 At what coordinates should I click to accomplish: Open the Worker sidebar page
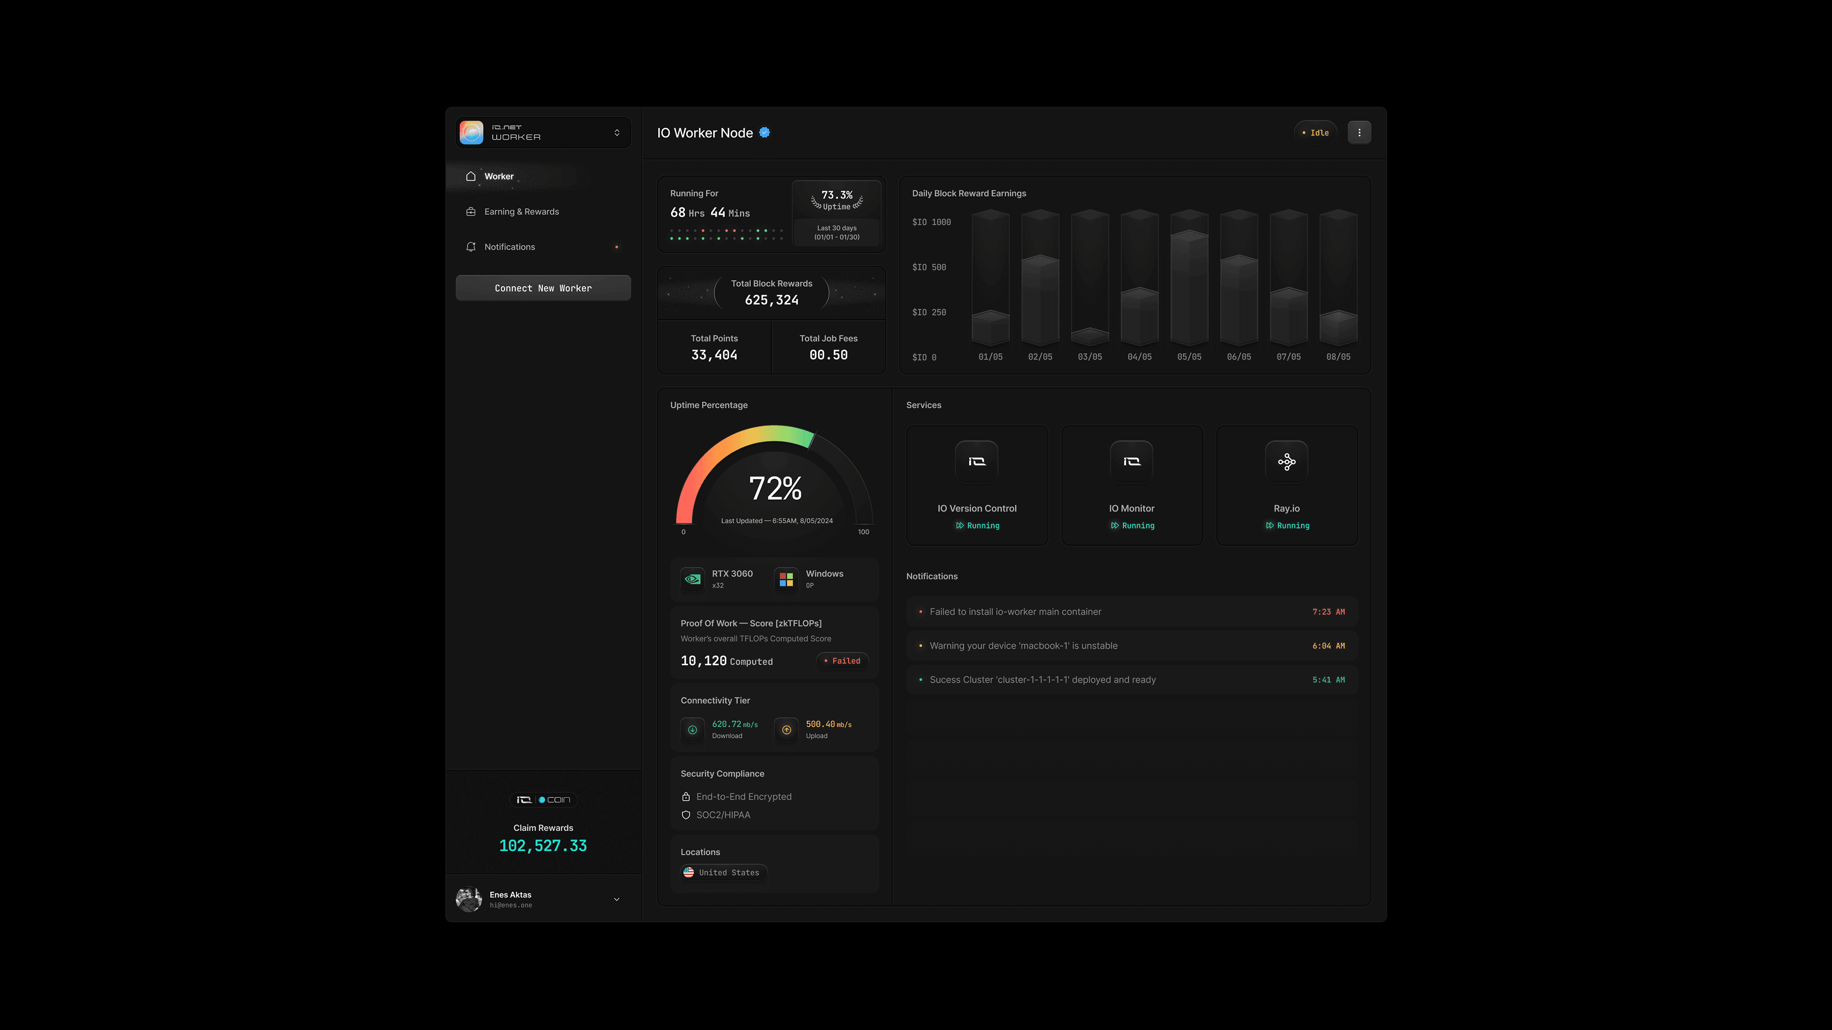[x=543, y=176]
